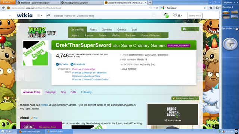The image size is (239, 134).
Task: Click the Firefox window taskbar button
Action: click(x=31, y=131)
